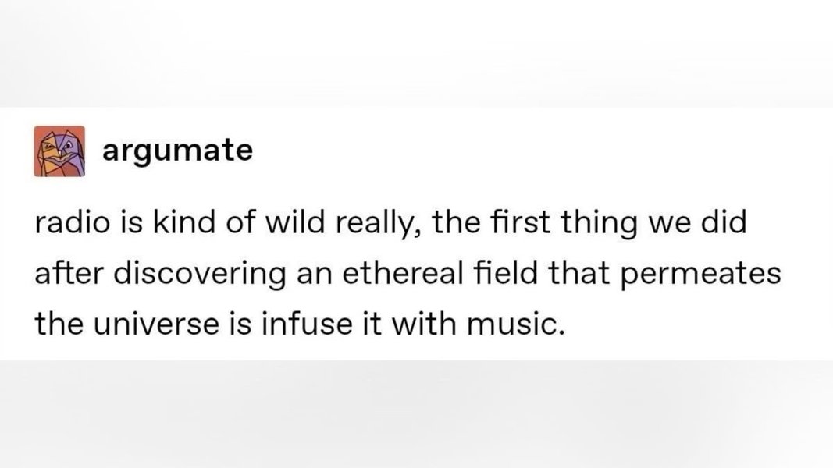Click the argumate profile avatar icon
The width and height of the screenshot is (833, 468).
59,151
